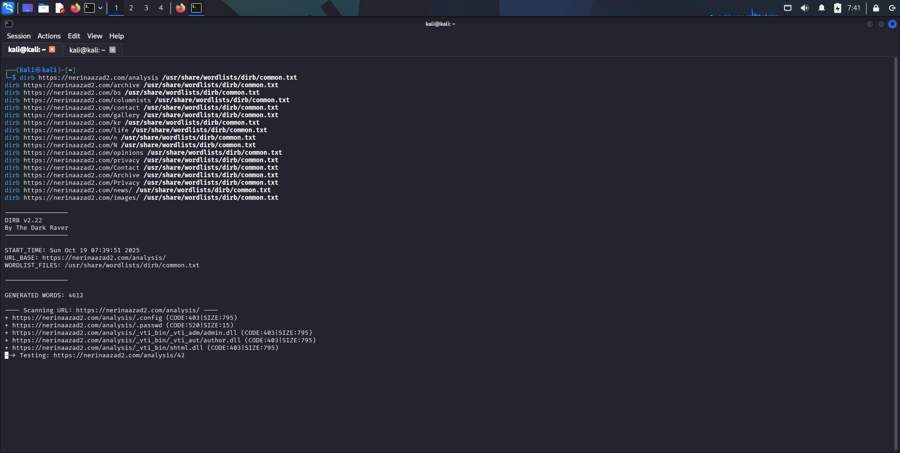Switch to workspace 4
Screen dimensions: 900x453
click(161, 8)
